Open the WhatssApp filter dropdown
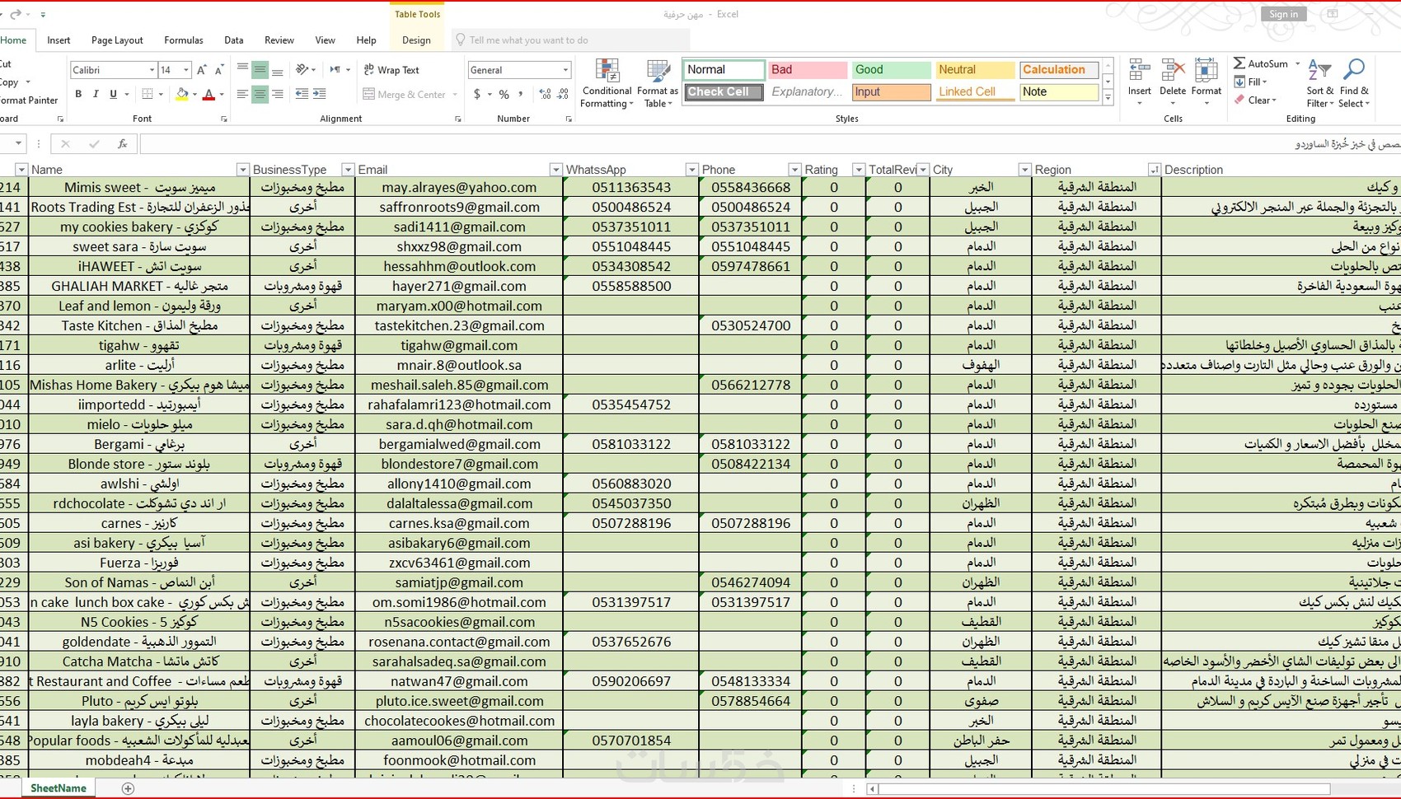This screenshot has height=799, width=1401. 691,170
